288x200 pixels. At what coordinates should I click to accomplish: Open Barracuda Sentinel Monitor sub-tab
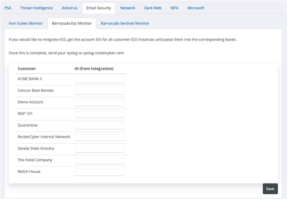[125, 23]
